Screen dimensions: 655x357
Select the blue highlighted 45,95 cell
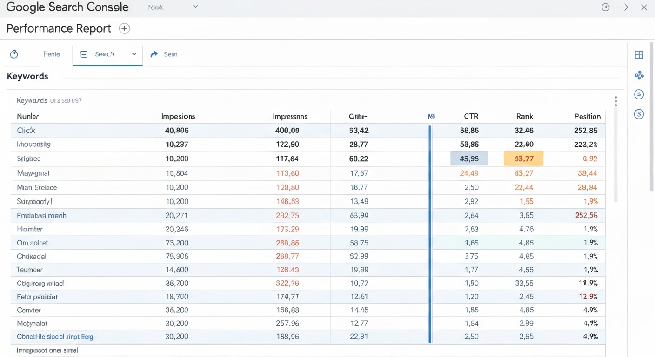click(469, 159)
